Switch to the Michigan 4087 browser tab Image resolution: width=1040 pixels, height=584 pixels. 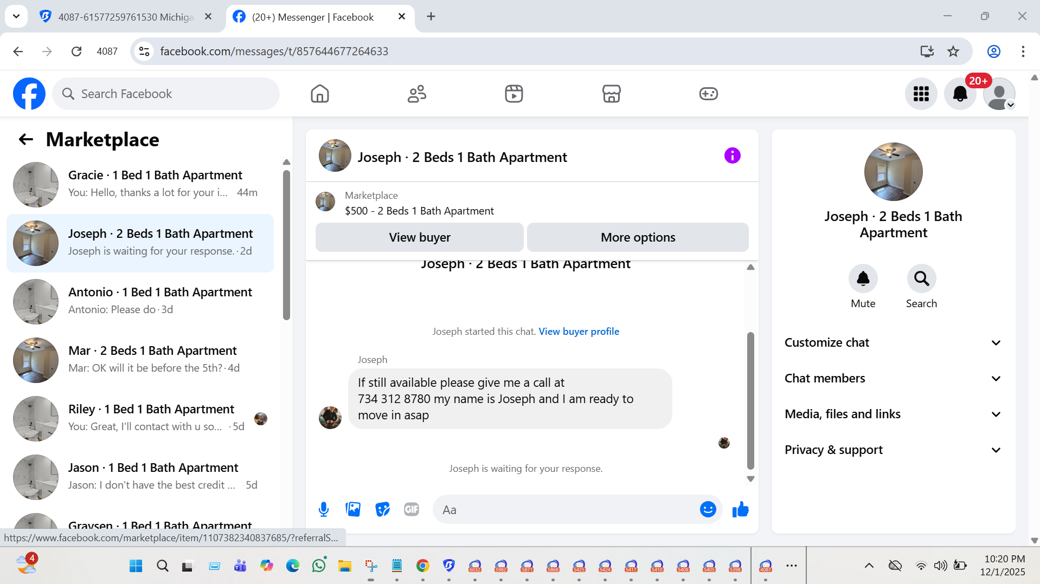point(126,17)
